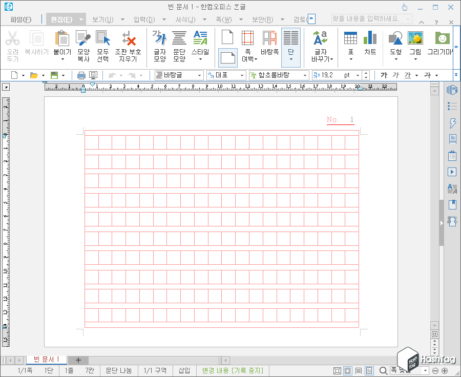
Task: Click the Cut (오려두기) scissors icon
Action: 13,38
